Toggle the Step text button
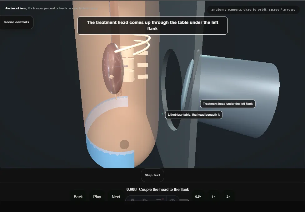Screen dimensions: 305x212 (152, 175)
